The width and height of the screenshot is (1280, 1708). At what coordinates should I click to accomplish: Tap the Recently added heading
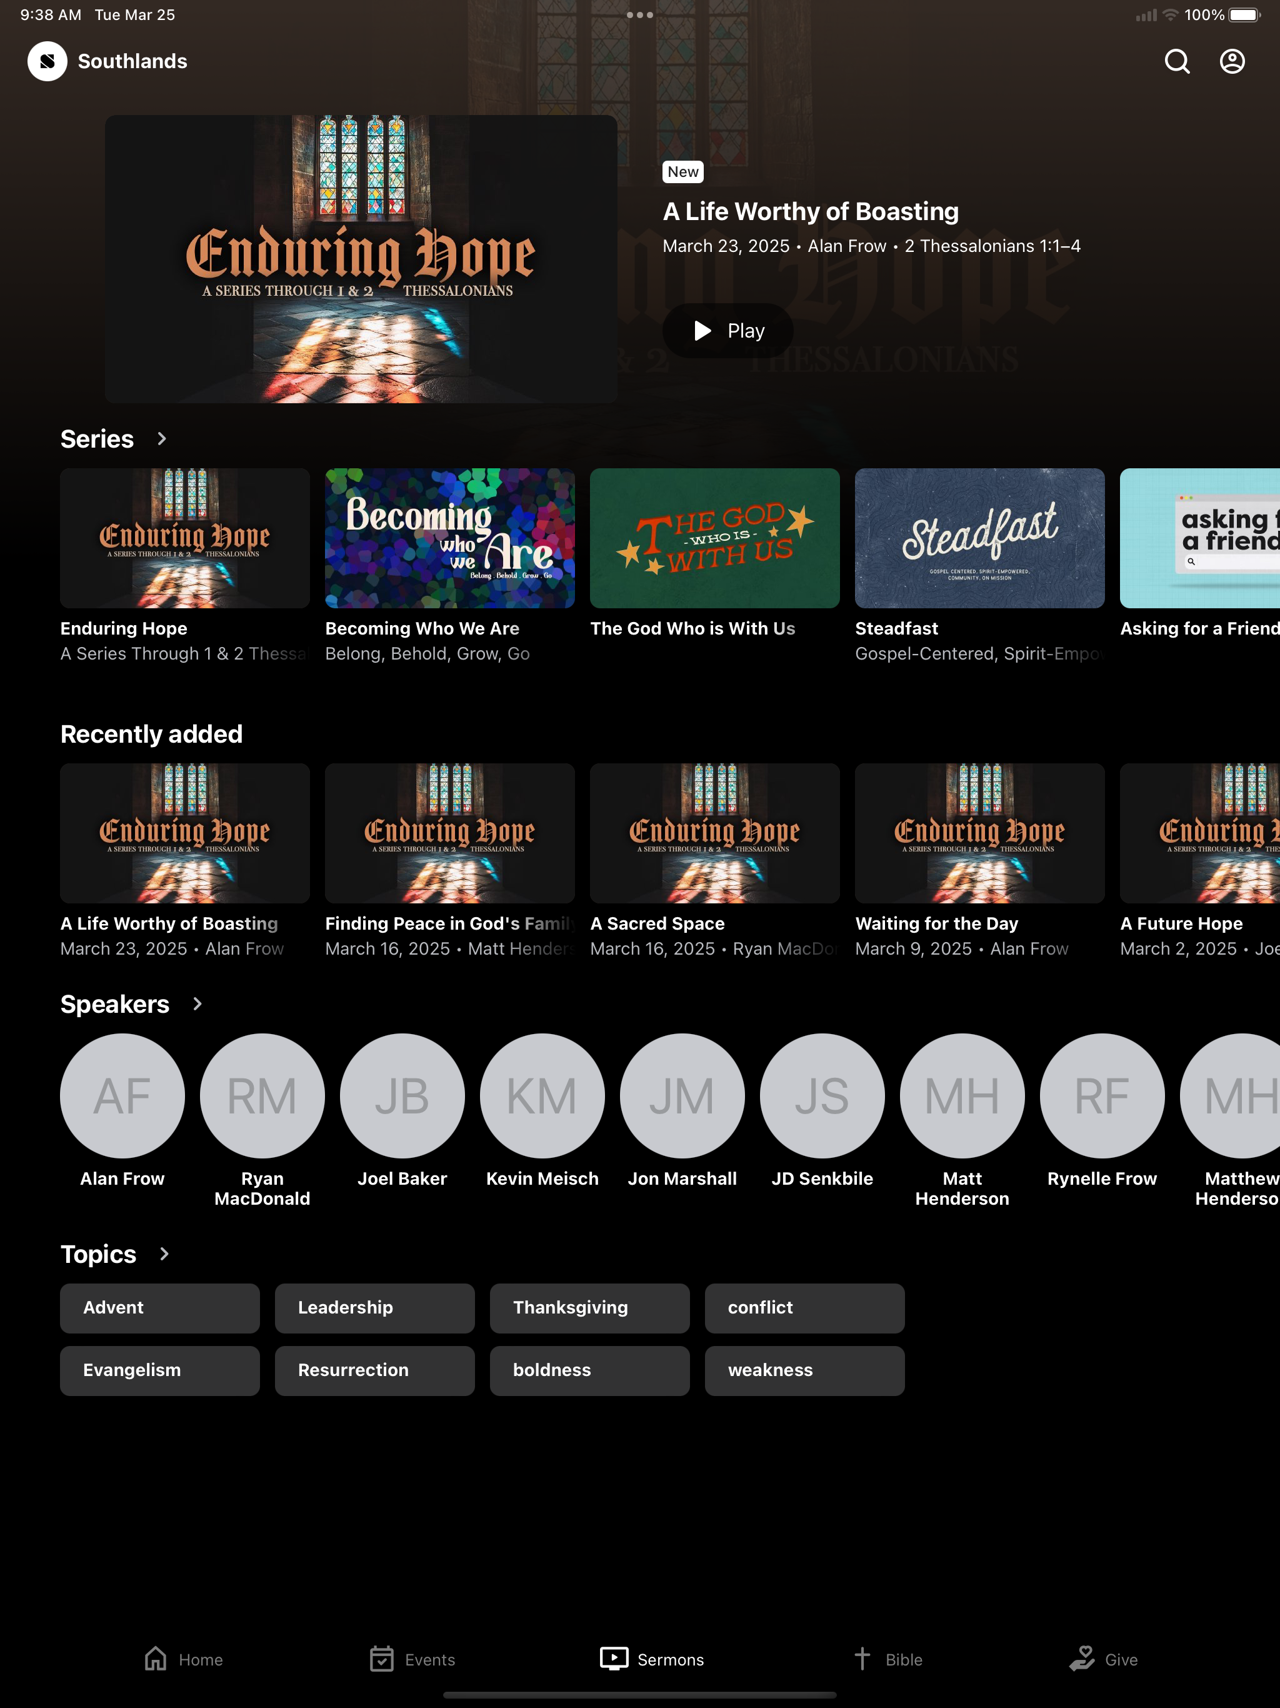click(x=151, y=733)
